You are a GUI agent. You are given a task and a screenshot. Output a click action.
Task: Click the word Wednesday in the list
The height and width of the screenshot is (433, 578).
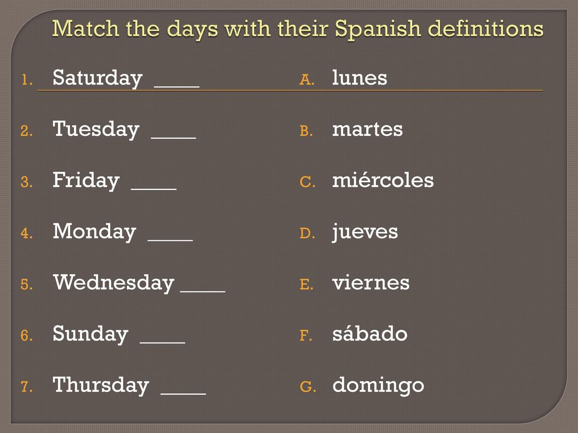pyautogui.click(x=113, y=283)
